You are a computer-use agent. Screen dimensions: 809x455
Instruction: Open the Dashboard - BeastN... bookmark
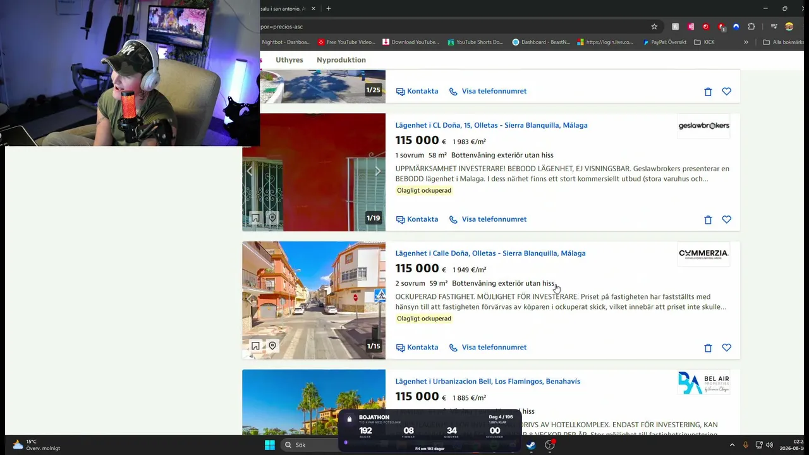click(x=541, y=42)
